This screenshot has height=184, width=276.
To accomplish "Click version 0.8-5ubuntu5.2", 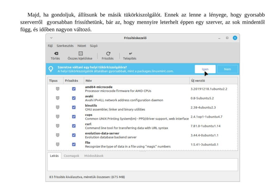I will coord(202,98).
